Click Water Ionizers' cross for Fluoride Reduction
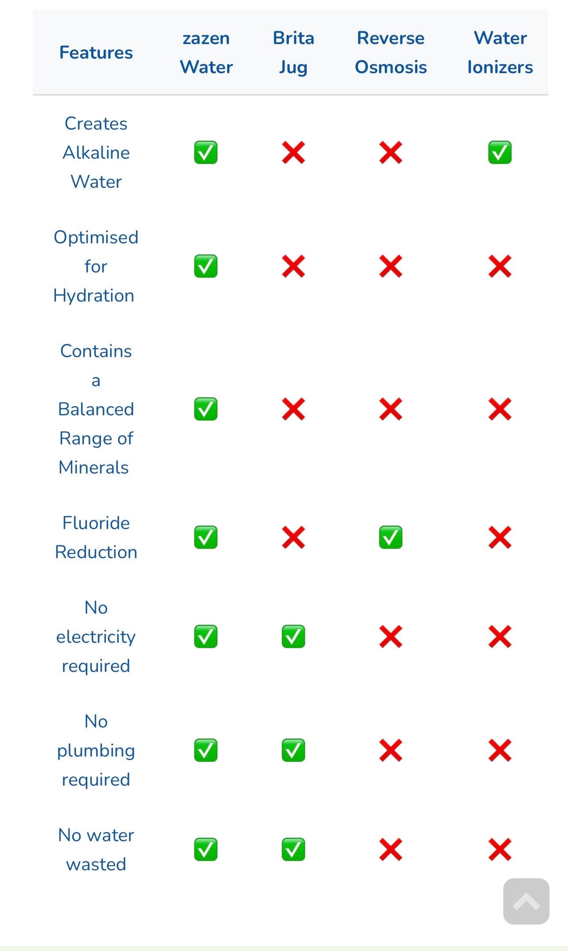 [500, 537]
